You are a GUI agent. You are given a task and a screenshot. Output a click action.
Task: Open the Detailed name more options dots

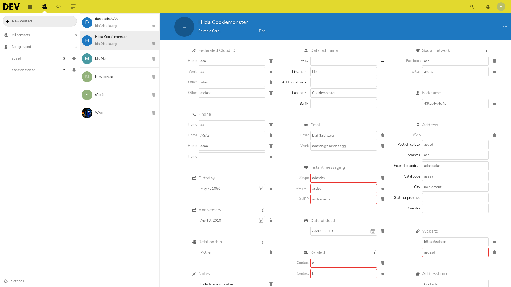pyautogui.click(x=382, y=61)
